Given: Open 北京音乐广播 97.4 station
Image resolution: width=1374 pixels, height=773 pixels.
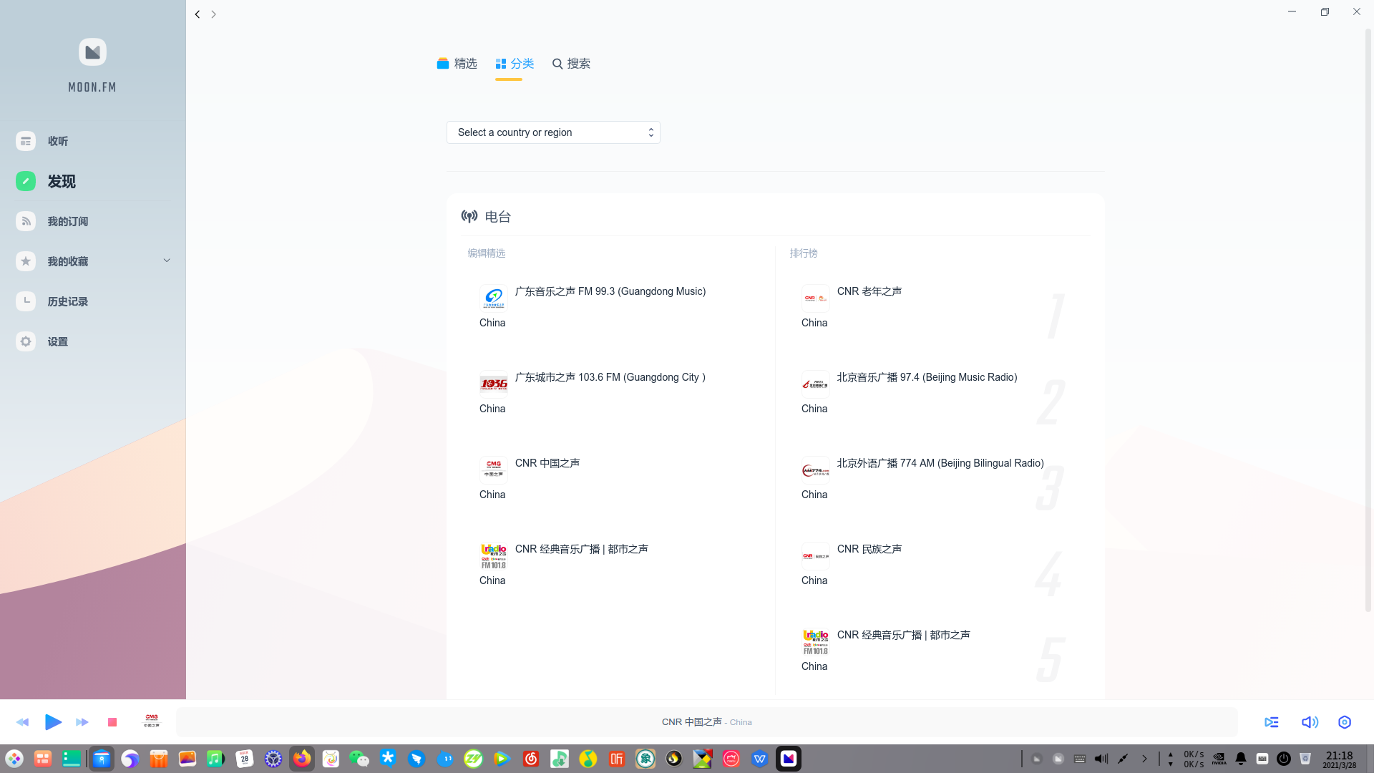Looking at the screenshot, I should click(x=926, y=377).
